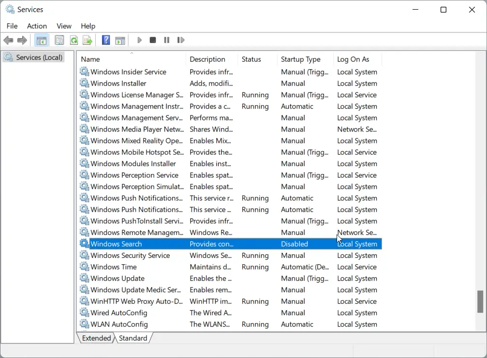Select Windows Remote Managem... service
Image resolution: width=487 pixels, height=358 pixels.
point(137,233)
